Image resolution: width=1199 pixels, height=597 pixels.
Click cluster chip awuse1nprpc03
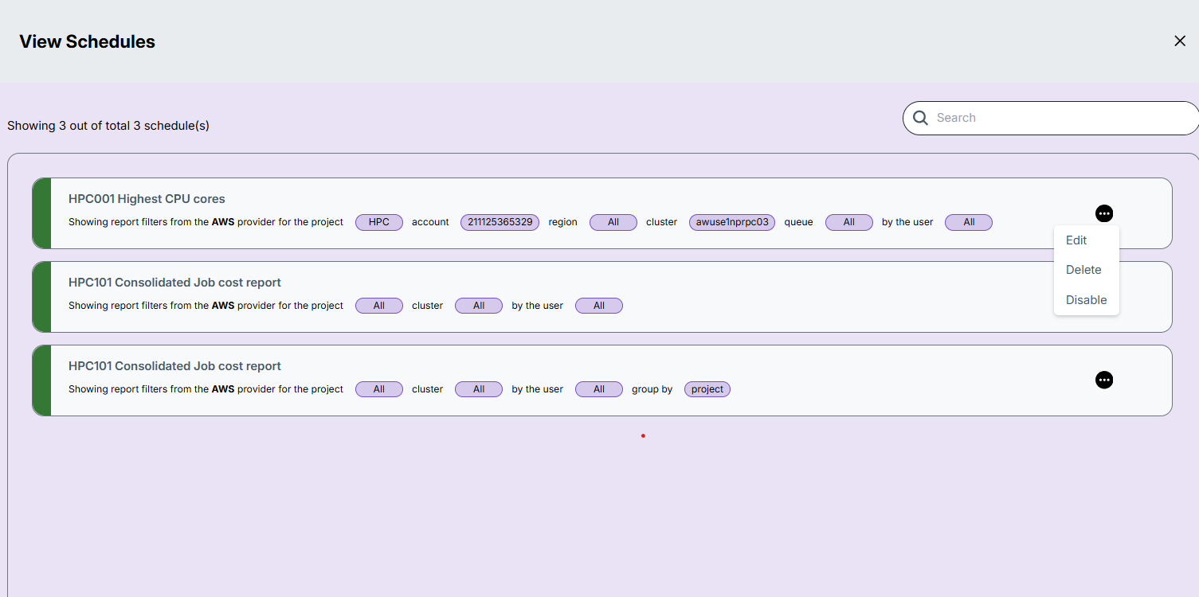732,222
